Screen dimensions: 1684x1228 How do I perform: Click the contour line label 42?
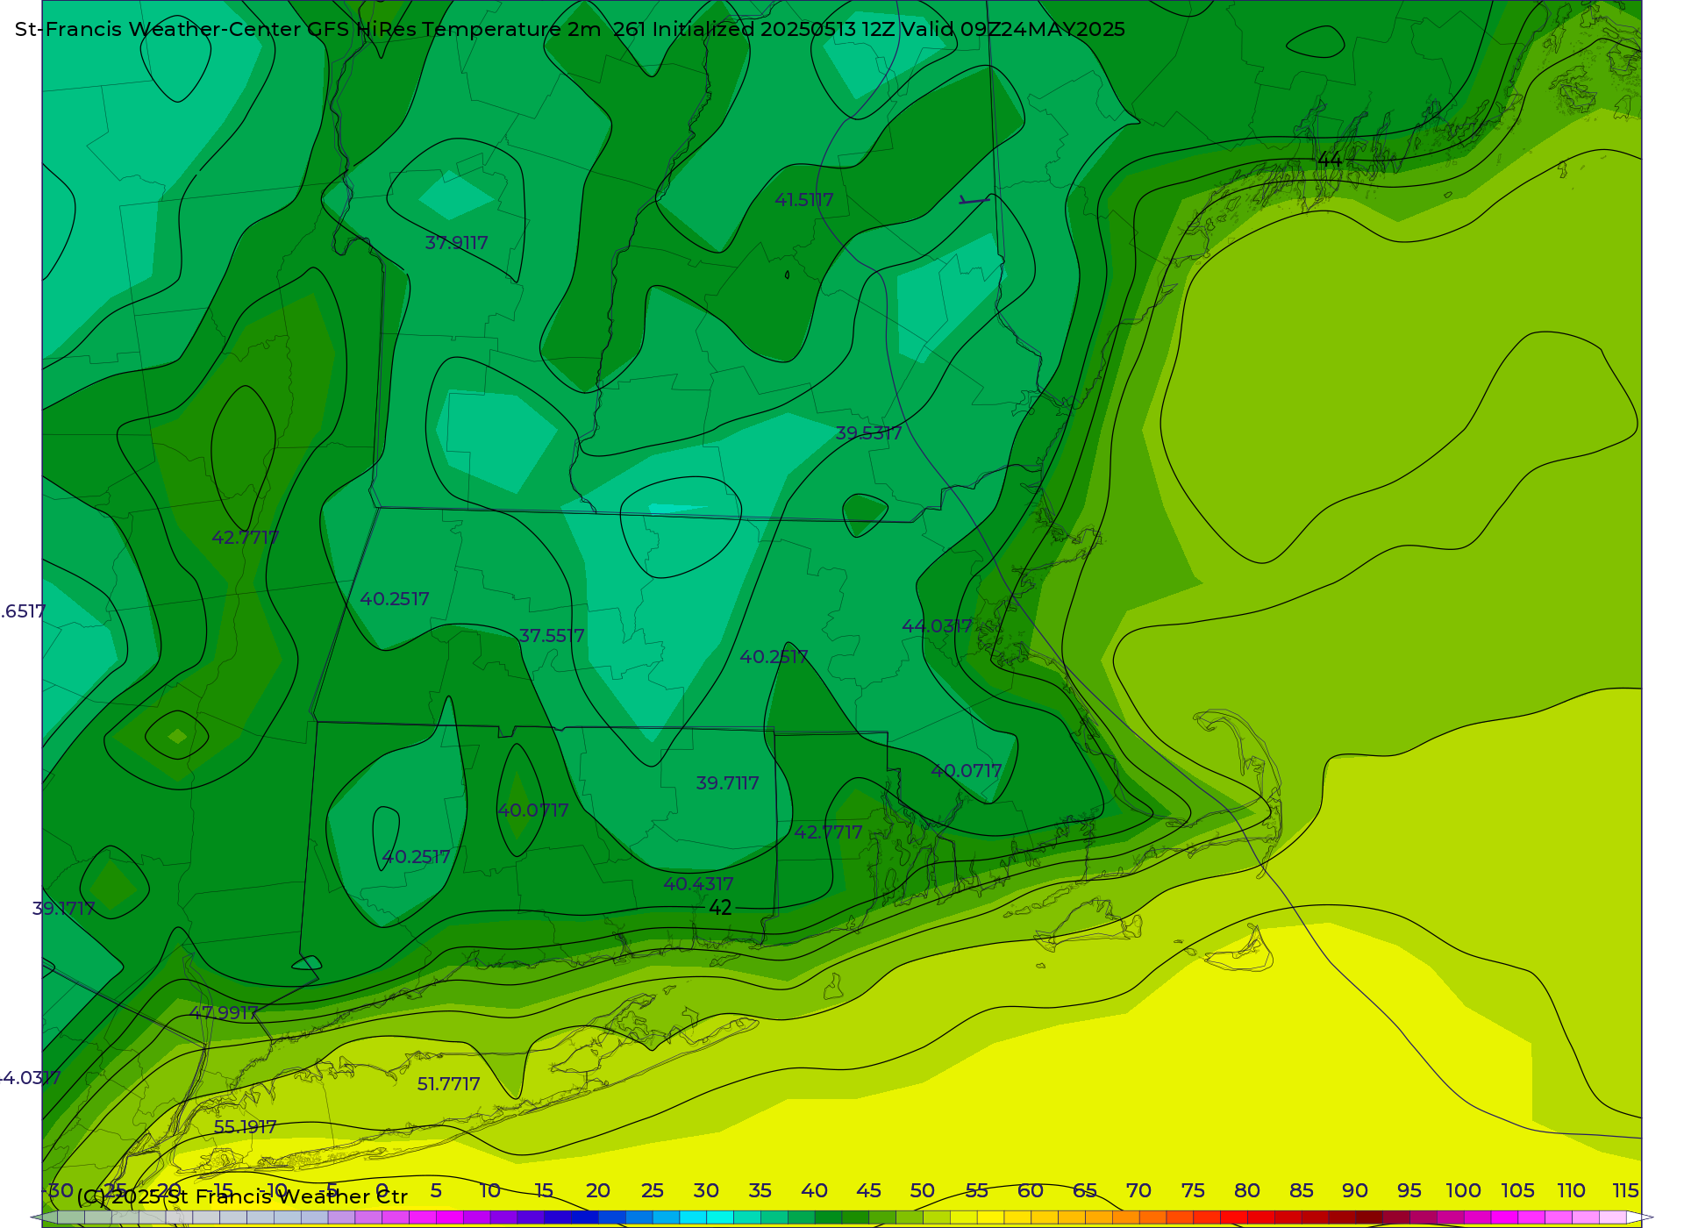720,908
